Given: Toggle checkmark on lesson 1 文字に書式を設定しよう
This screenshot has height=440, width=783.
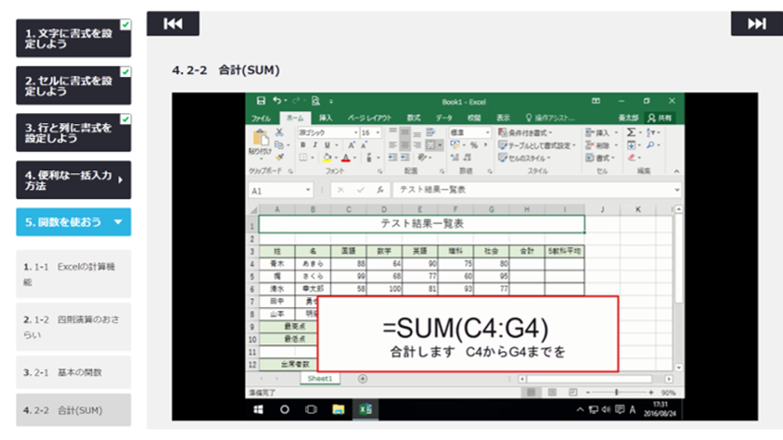Looking at the screenshot, I should pos(125,25).
